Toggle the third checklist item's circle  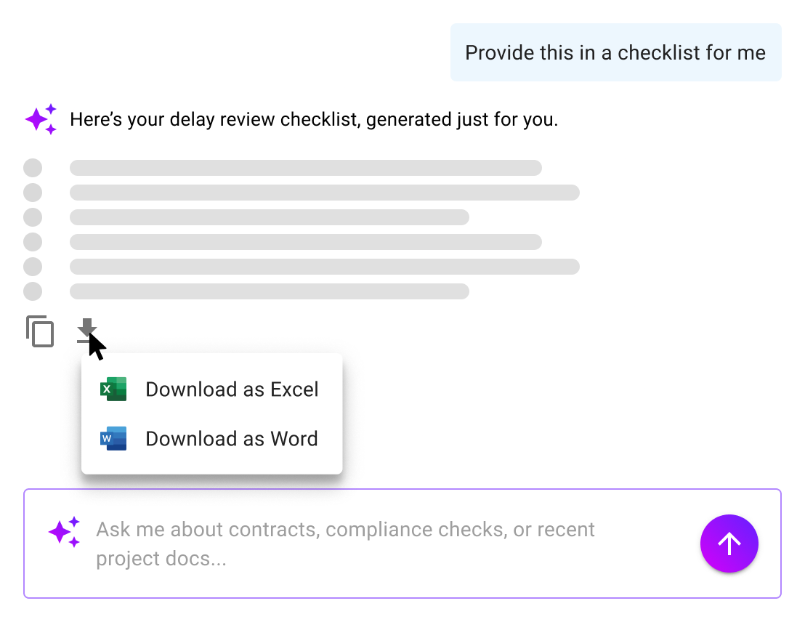[32, 217]
